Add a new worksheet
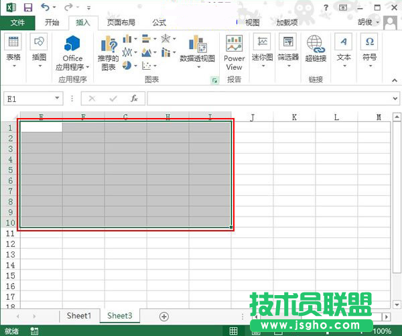 [x=164, y=317]
